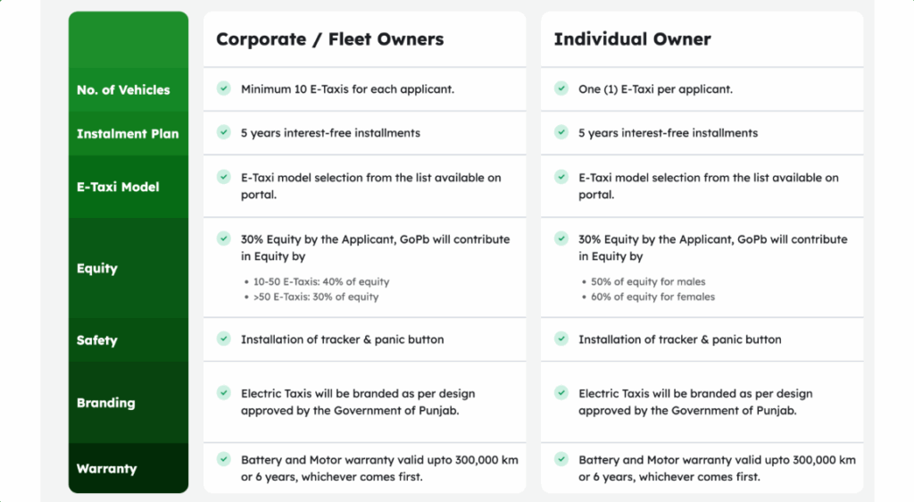
Task: Select the No. of Vehicles row label
Action: tap(123, 89)
